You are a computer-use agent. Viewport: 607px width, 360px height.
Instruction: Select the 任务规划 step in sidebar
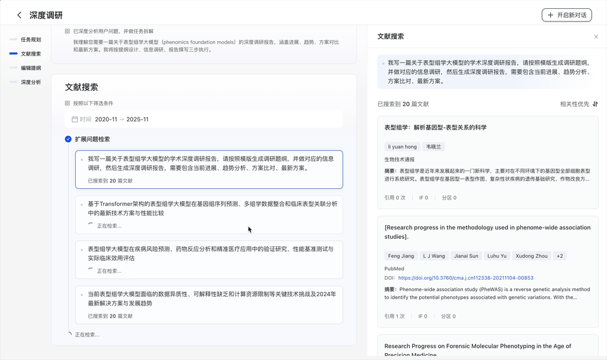click(30, 40)
